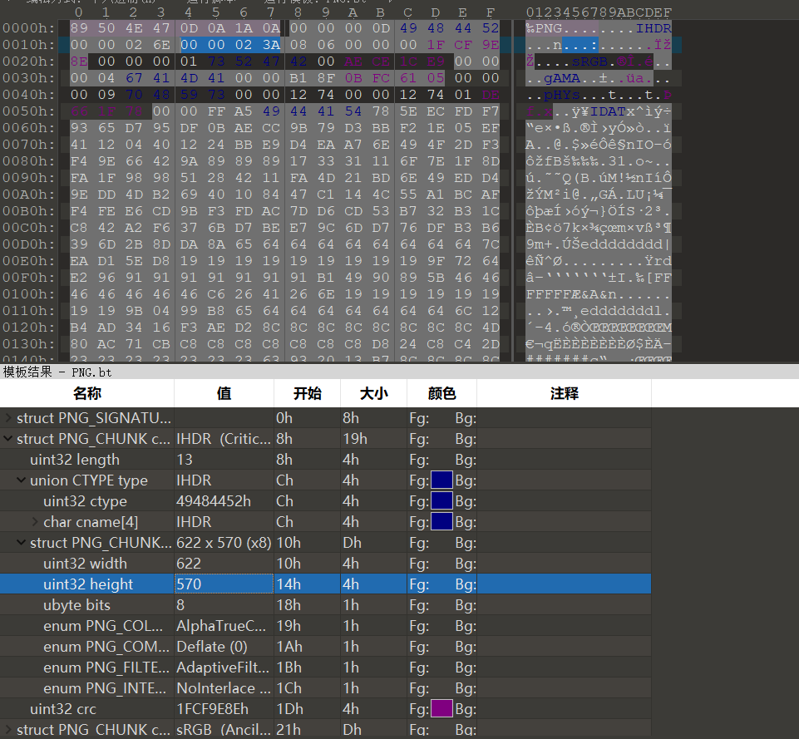Expand the sRGB PNG_CHUNK struct node
The image size is (799, 739).
(8, 730)
